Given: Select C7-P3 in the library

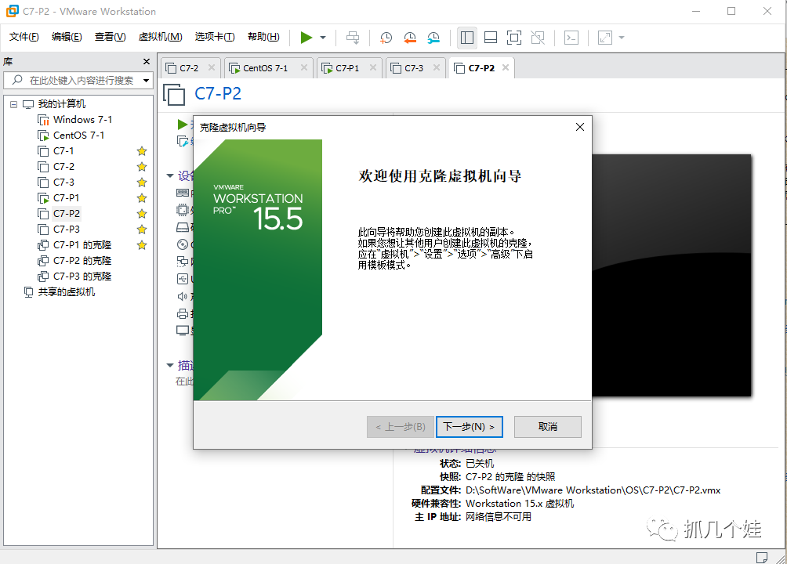Looking at the screenshot, I should click(67, 229).
